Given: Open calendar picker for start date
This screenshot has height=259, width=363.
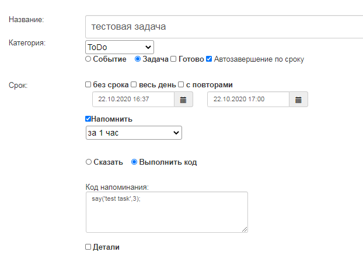Looking at the screenshot, I should point(183,100).
